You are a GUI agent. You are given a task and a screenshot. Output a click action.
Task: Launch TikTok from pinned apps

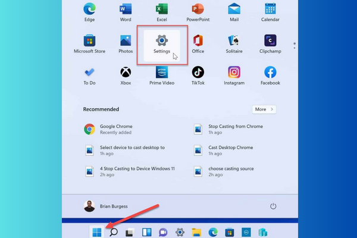198,76
